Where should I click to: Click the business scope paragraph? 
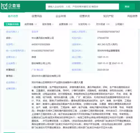point(82,107)
